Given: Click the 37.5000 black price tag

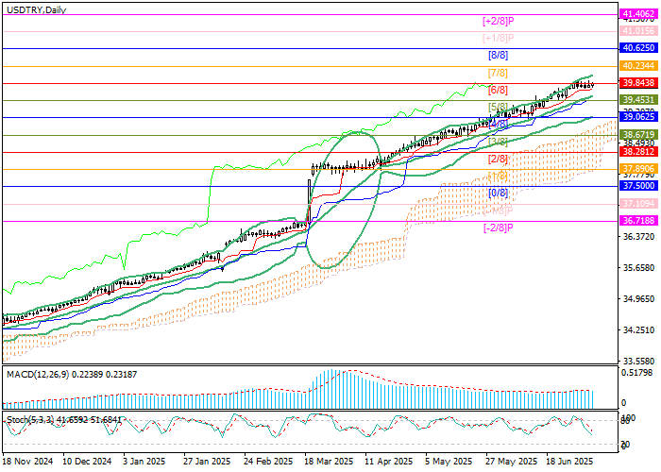Looking at the screenshot, I should pyautogui.click(x=638, y=187).
